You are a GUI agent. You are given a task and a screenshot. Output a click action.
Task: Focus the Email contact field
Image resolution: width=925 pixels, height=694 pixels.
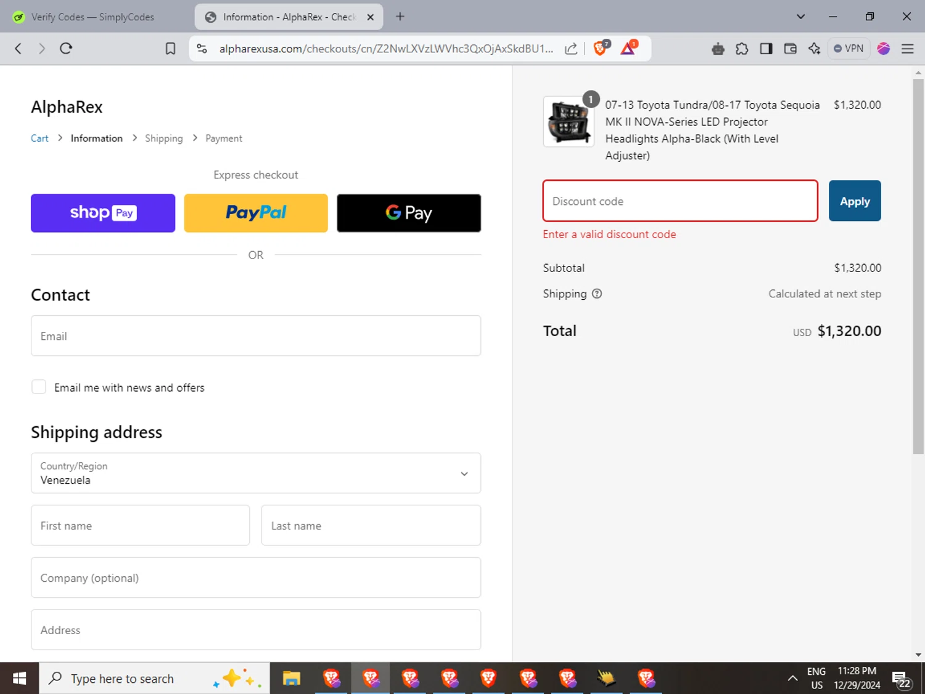(256, 336)
